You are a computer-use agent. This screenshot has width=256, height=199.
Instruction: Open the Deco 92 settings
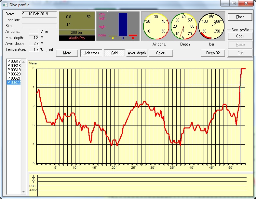(x=213, y=53)
